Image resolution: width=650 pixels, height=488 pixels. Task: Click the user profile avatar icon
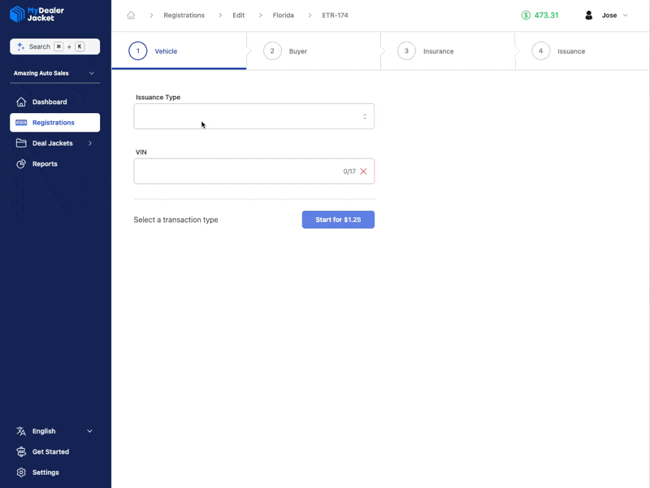[x=589, y=15]
